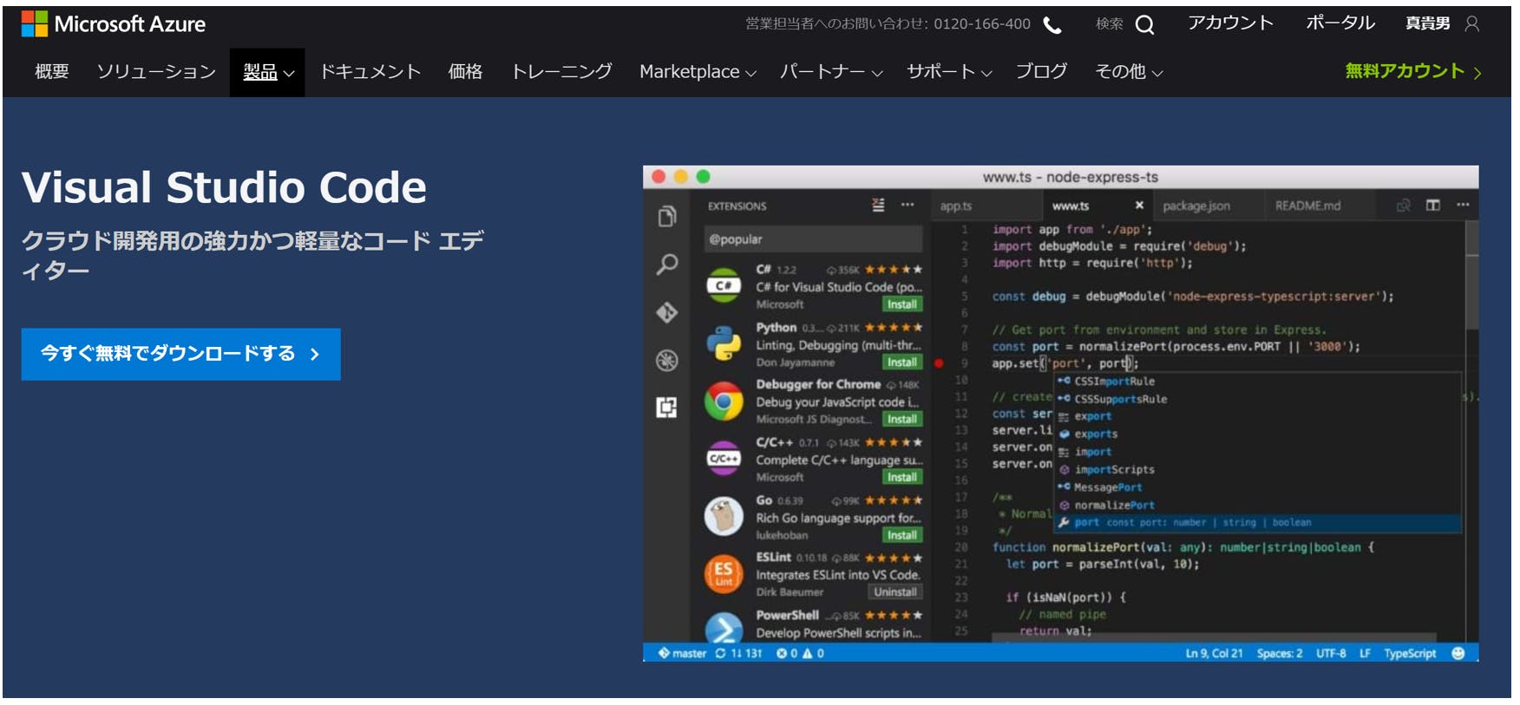Expand the Marketplace dropdown

[x=698, y=72]
